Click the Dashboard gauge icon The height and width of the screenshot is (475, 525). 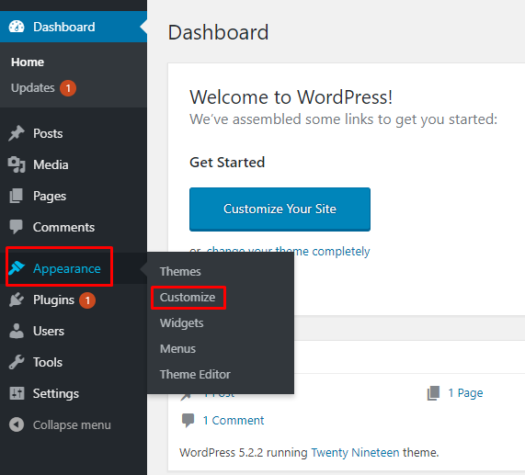[x=17, y=27]
